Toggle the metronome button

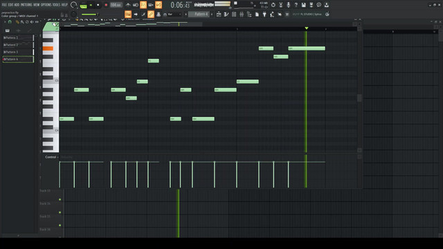tap(128, 5)
